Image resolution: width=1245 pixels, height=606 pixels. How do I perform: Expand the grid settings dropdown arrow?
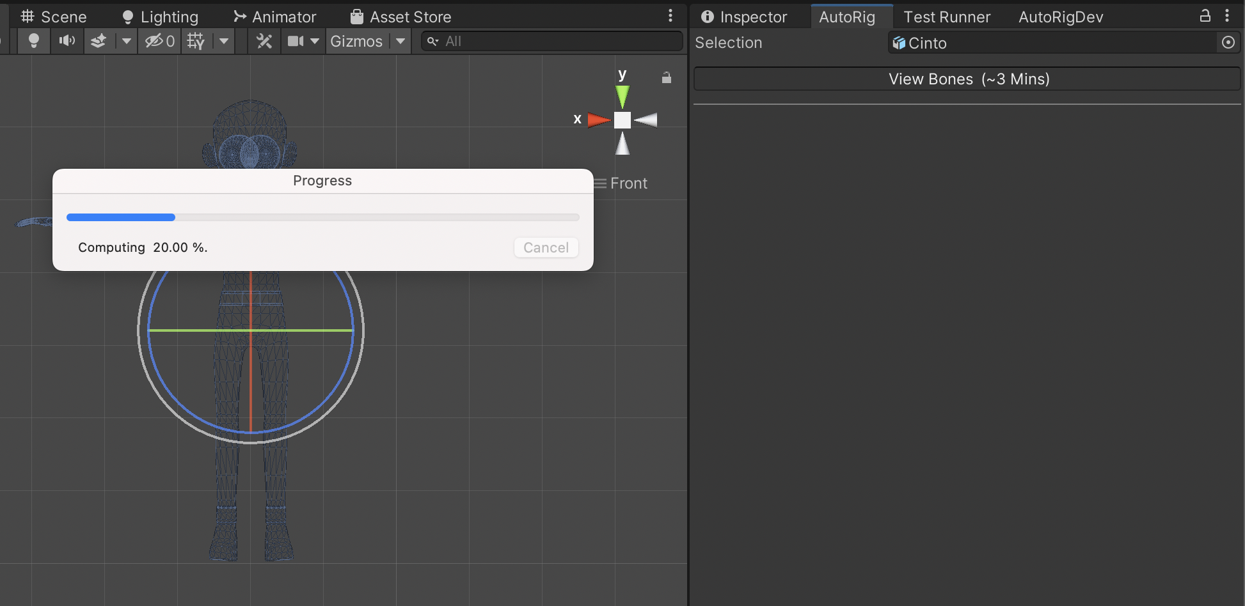(223, 41)
